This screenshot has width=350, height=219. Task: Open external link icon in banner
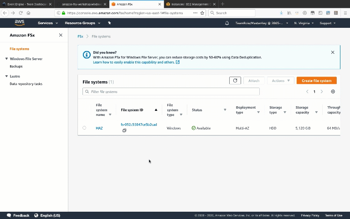click(178, 62)
